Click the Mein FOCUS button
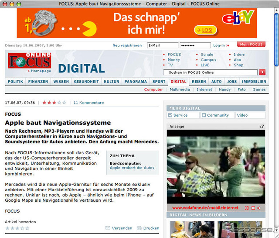 (251, 45)
